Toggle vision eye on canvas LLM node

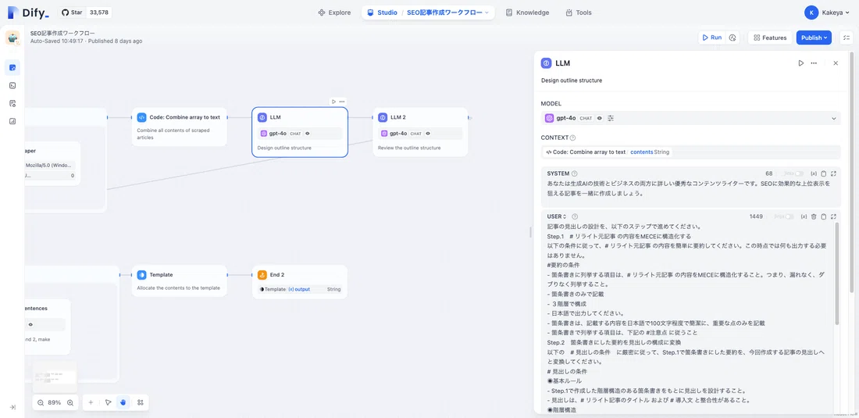(308, 133)
